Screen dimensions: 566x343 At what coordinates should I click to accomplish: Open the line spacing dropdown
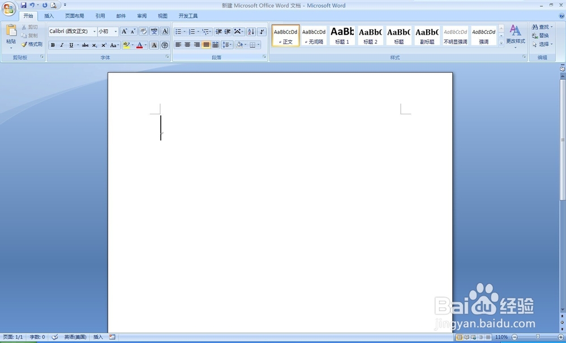(x=227, y=45)
